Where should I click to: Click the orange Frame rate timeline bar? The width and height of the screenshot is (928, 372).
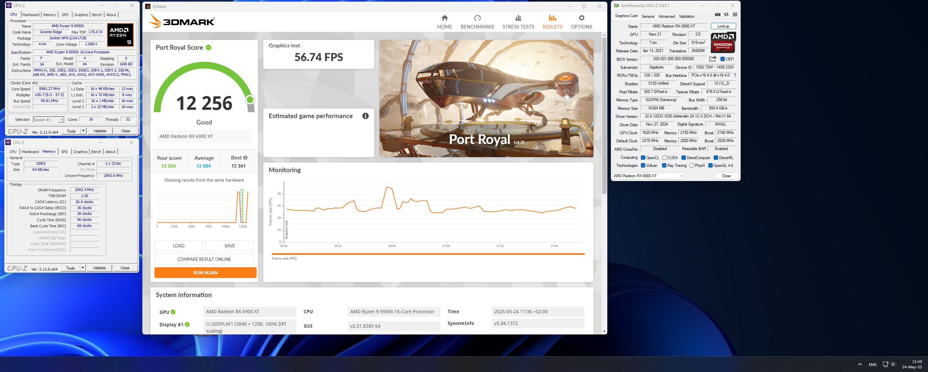pyautogui.click(x=428, y=254)
